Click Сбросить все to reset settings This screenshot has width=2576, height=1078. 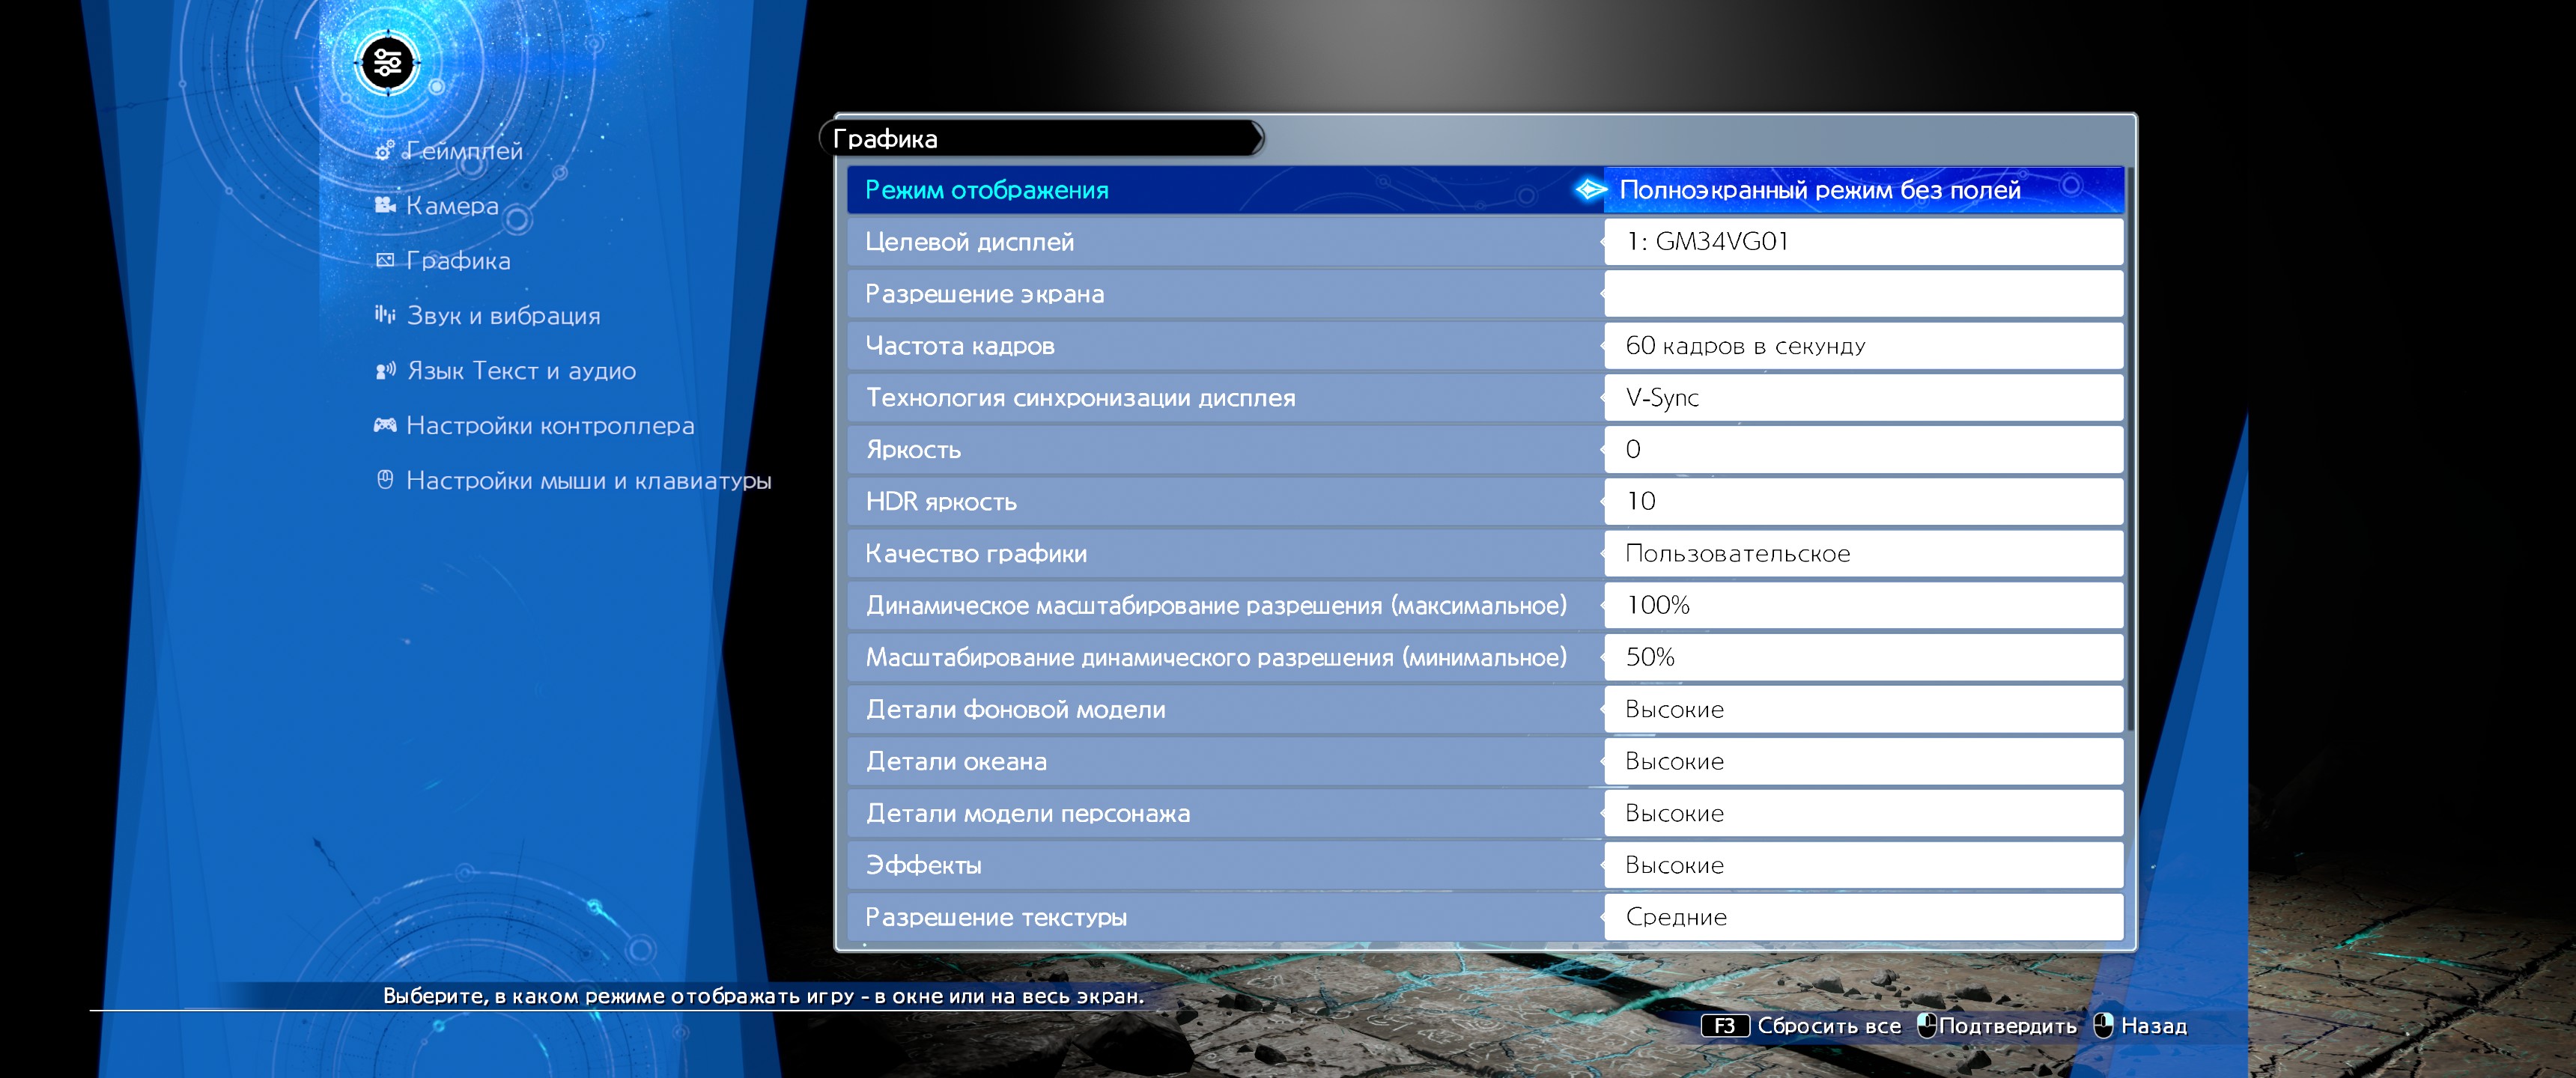(x=1829, y=1026)
